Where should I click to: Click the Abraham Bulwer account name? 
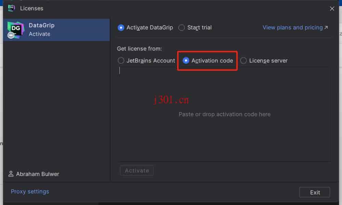pos(38,174)
